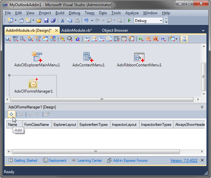Switch to the AddinModule.vb* code tab

(77, 30)
